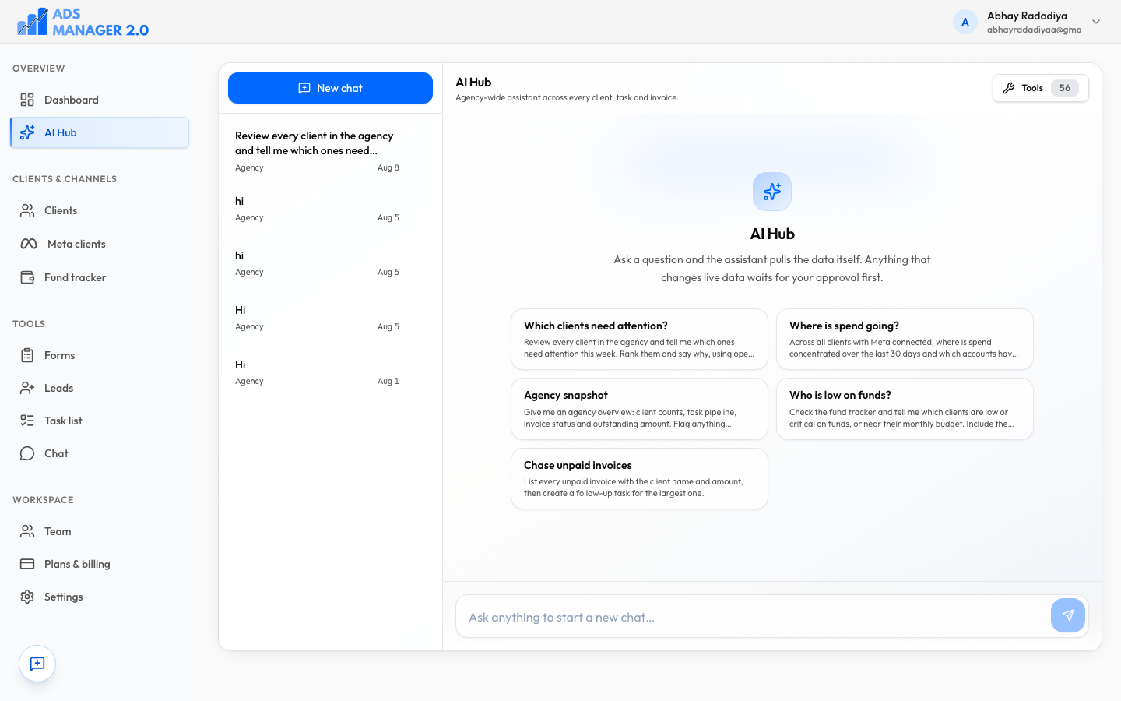Click the Forms clipboard icon
Screen dimensions: 1121x701
tap(27, 355)
